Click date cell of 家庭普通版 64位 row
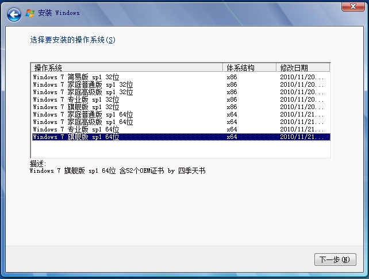Screen dimensions: 369x279 [301, 114]
